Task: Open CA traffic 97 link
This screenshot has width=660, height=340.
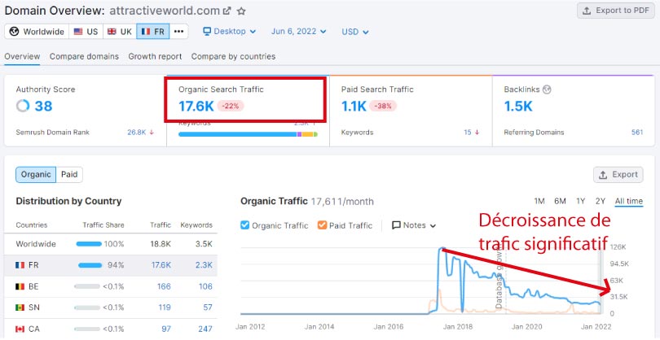Action: click(166, 329)
